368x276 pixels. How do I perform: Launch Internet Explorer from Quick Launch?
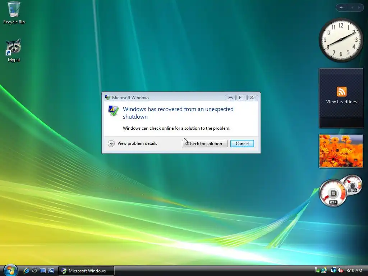pos(26,271)
